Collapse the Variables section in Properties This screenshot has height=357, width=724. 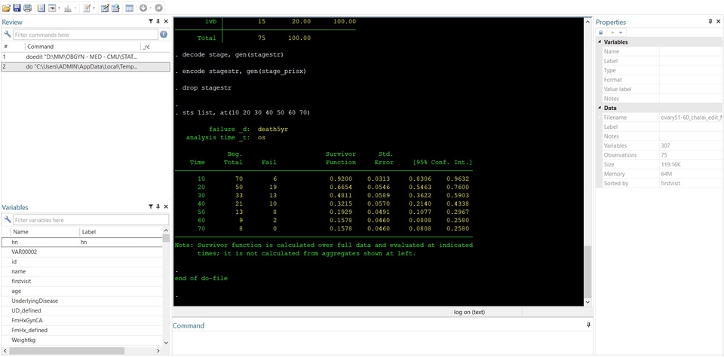(600, 42)
